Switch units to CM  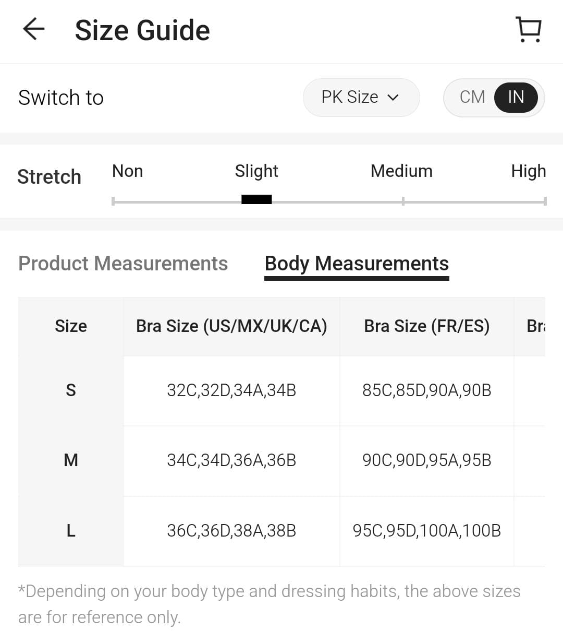click(472, 97)
